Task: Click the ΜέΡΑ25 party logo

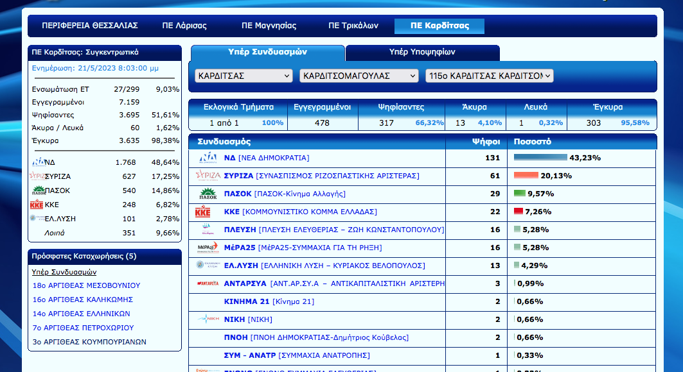Action: coord(208,248)
